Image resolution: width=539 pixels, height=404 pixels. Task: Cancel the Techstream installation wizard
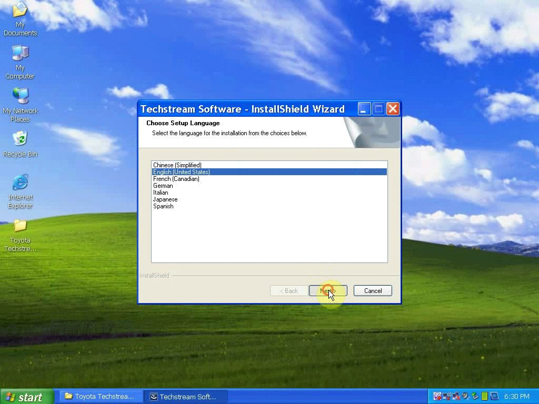tap(373, 290)
